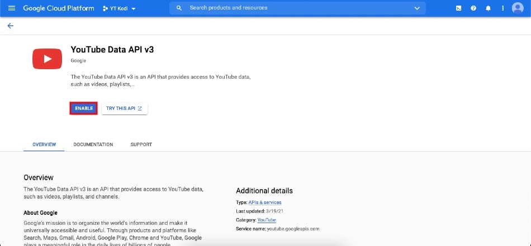The height and width of the screenshot is (246, 531).
Task: Click the About Google subheading
Action: 40,213
